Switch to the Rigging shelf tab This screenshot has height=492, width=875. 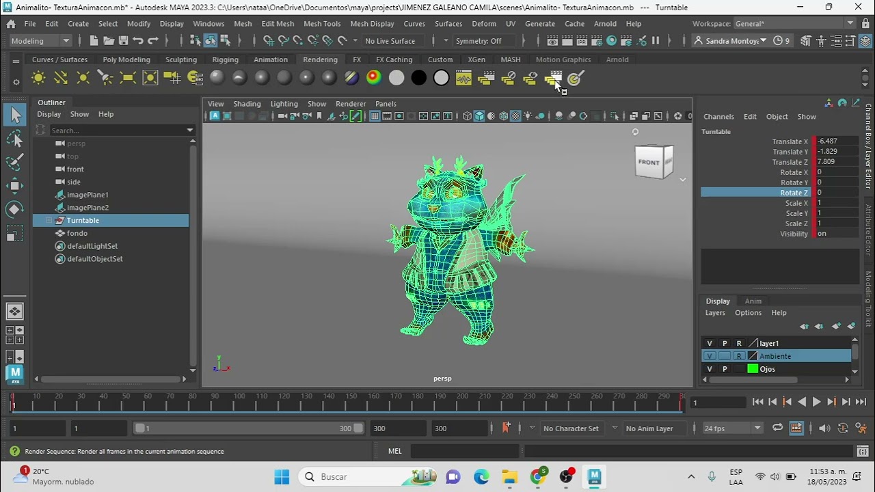(225, 59)
